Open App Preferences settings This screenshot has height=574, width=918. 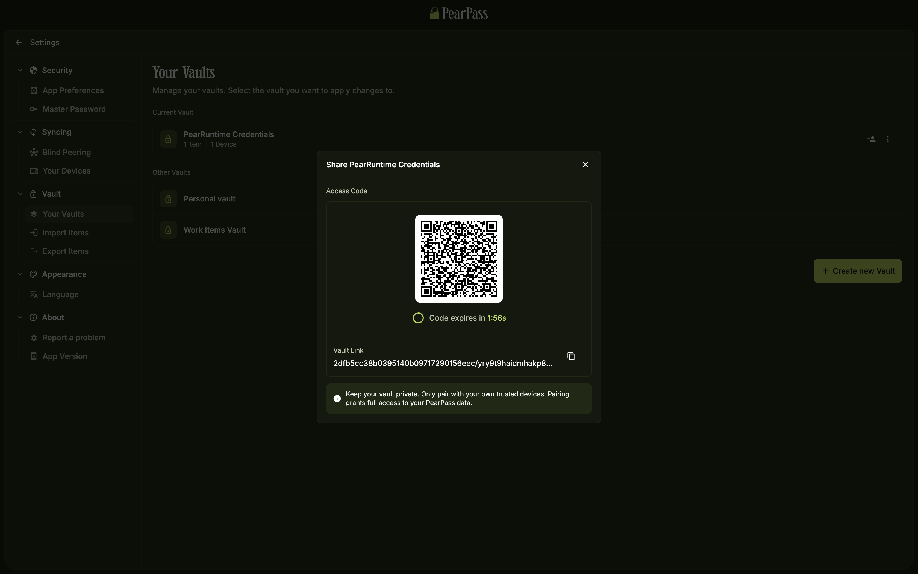tap(80, 91)
